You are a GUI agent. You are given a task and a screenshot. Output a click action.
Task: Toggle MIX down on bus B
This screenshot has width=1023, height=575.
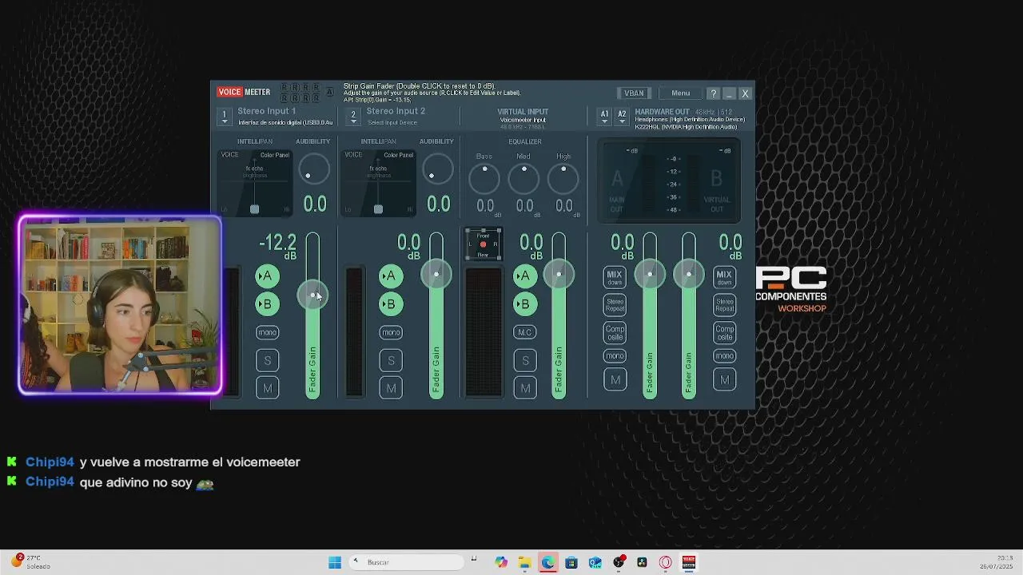point(724,278)
